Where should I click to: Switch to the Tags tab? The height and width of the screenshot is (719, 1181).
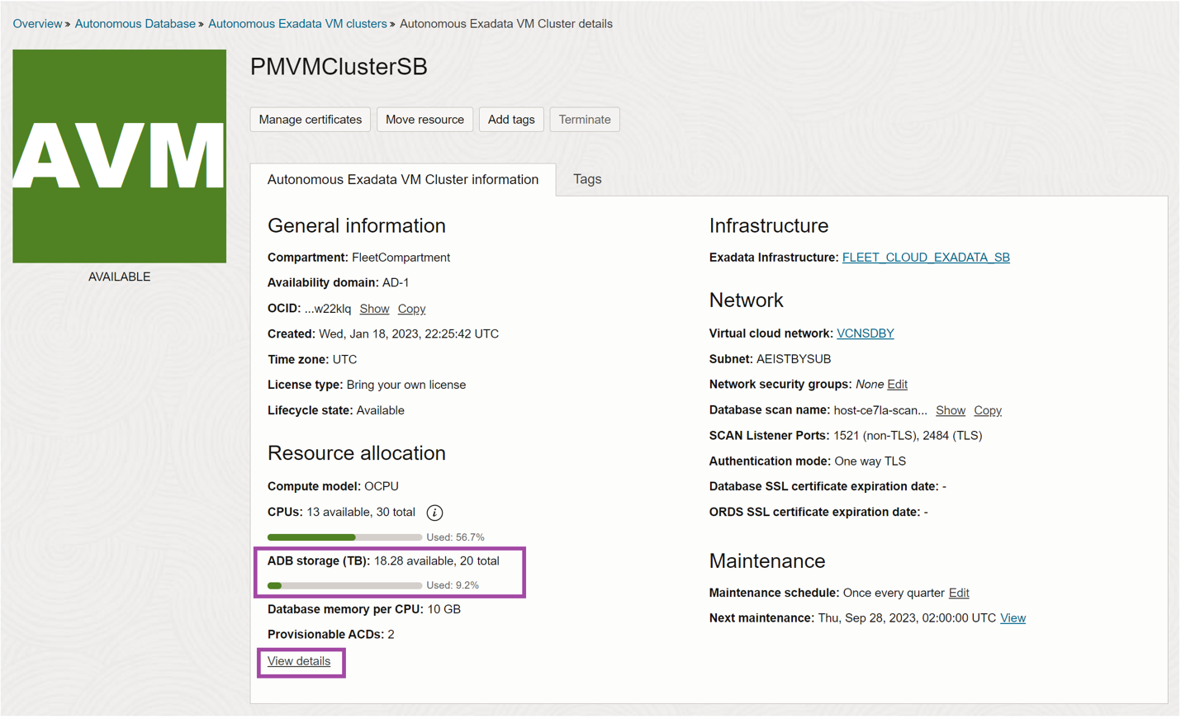586,179
